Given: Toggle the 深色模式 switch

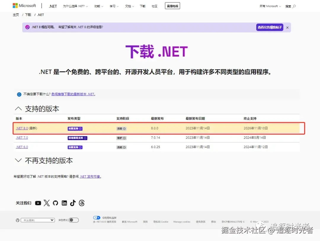Looking at the screenshot, I should pos(73,220).
